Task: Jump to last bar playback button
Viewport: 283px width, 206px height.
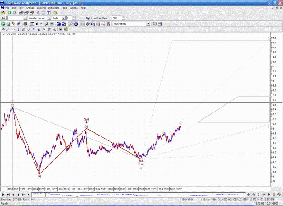Action: tap(29, 195)
